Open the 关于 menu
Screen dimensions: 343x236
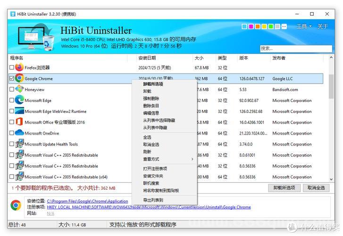coord(323,26)
